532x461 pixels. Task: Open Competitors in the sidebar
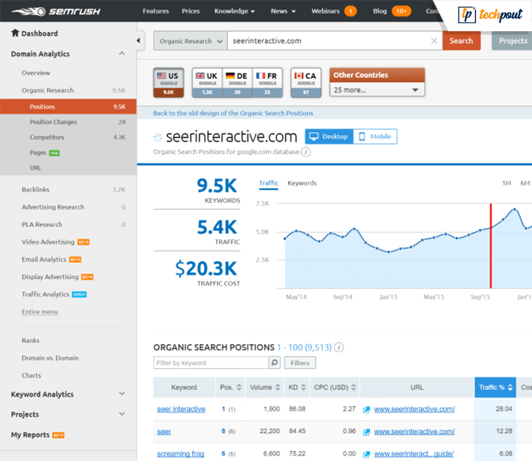point(47,138)
